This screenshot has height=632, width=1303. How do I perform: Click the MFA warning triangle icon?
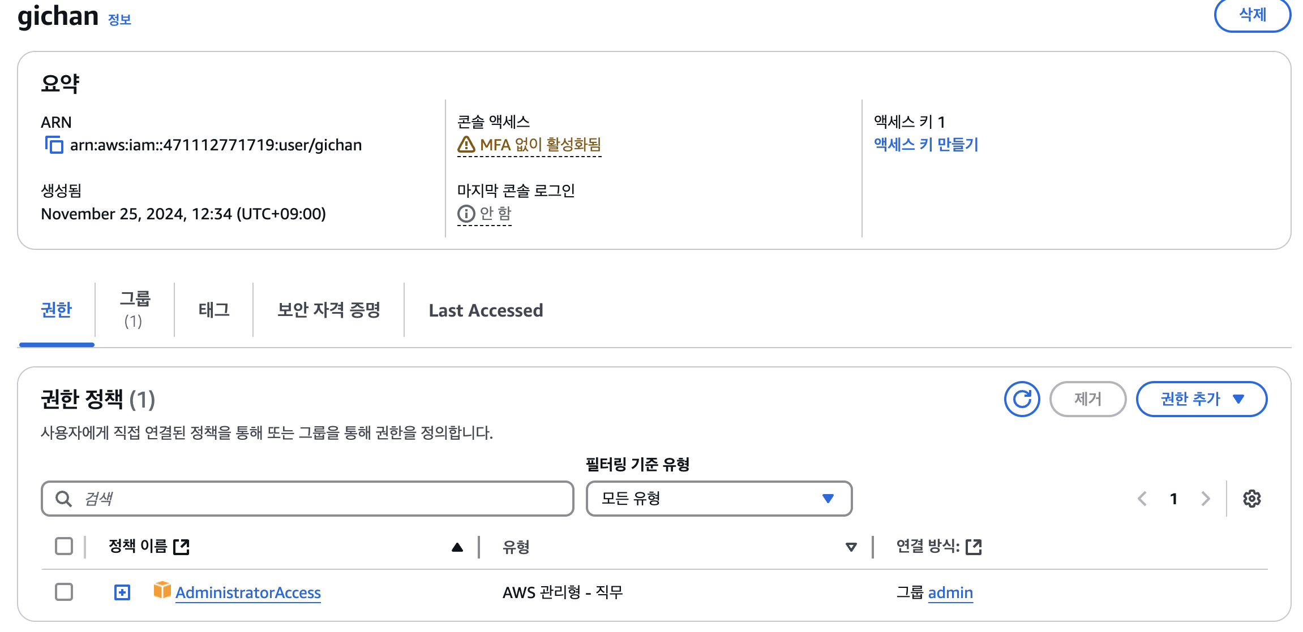click(x=466, y=145)
